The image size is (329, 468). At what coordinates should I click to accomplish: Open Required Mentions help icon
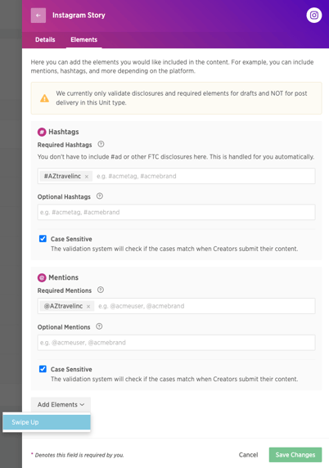[x=101, y=290]
